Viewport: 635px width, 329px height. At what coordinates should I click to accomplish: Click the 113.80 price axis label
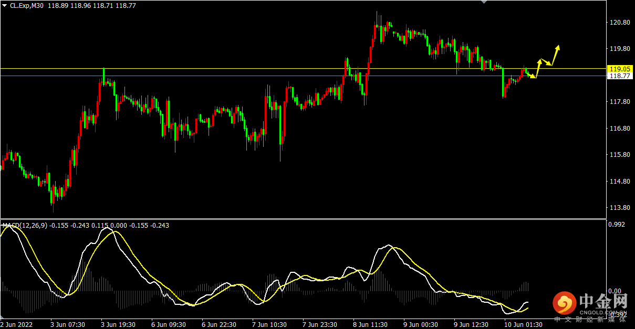tap(618, 208)
